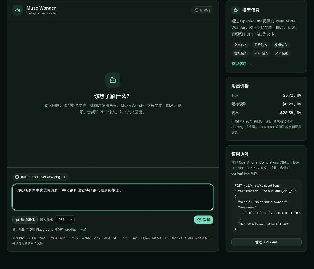Image resolution: width=314 pixels, height=269 pixels.
Task: Click the Muse Wonder title
Action: click(41, 8)
